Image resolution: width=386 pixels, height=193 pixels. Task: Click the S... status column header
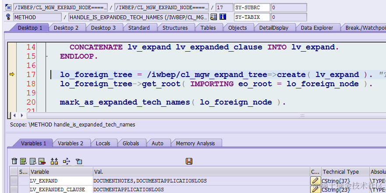tap(24, 172)
